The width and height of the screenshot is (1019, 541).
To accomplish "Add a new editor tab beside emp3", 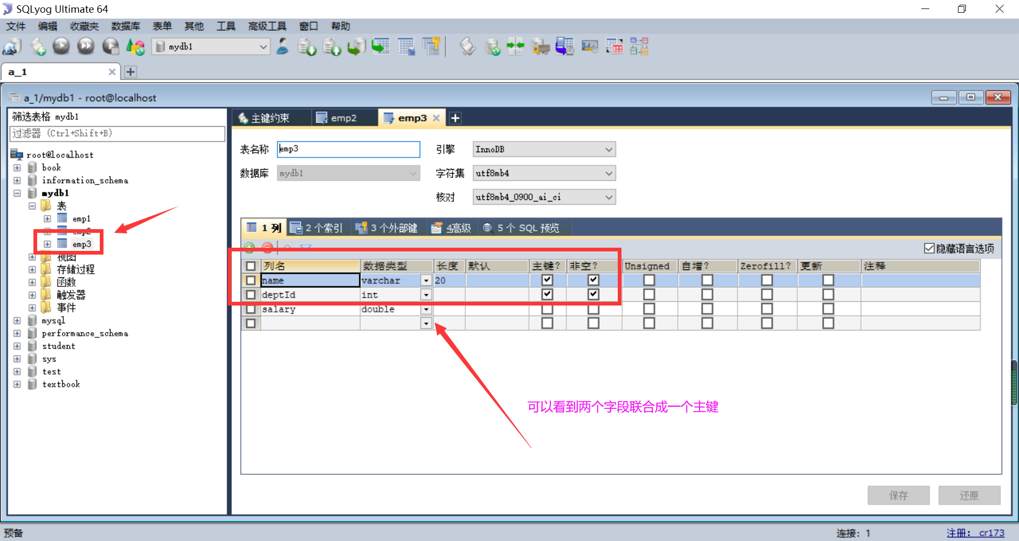I will pos(455,118).
